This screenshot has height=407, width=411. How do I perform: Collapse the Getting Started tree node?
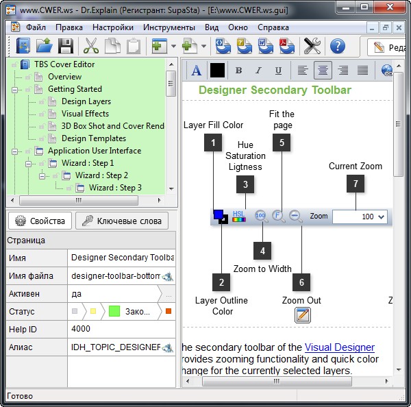click(14, 89)
